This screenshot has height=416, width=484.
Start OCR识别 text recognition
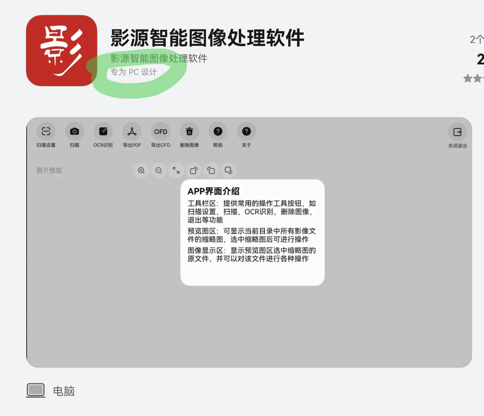103,131
